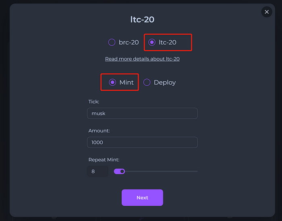Click the unfilled gray Repeat Mint slider track

(161, 171)
